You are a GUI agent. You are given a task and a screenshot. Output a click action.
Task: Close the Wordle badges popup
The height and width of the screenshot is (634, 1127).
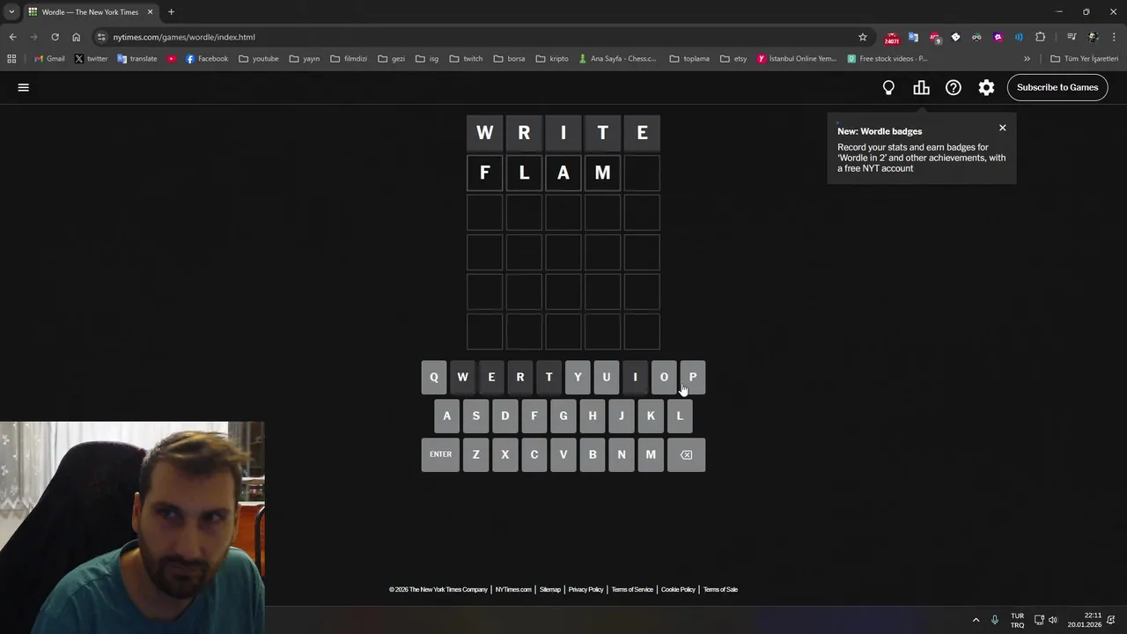coord(1002,128)
